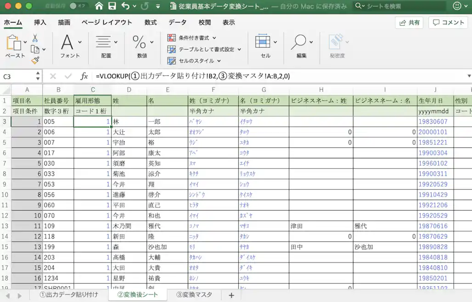Open the コメント button

point(448,22)
